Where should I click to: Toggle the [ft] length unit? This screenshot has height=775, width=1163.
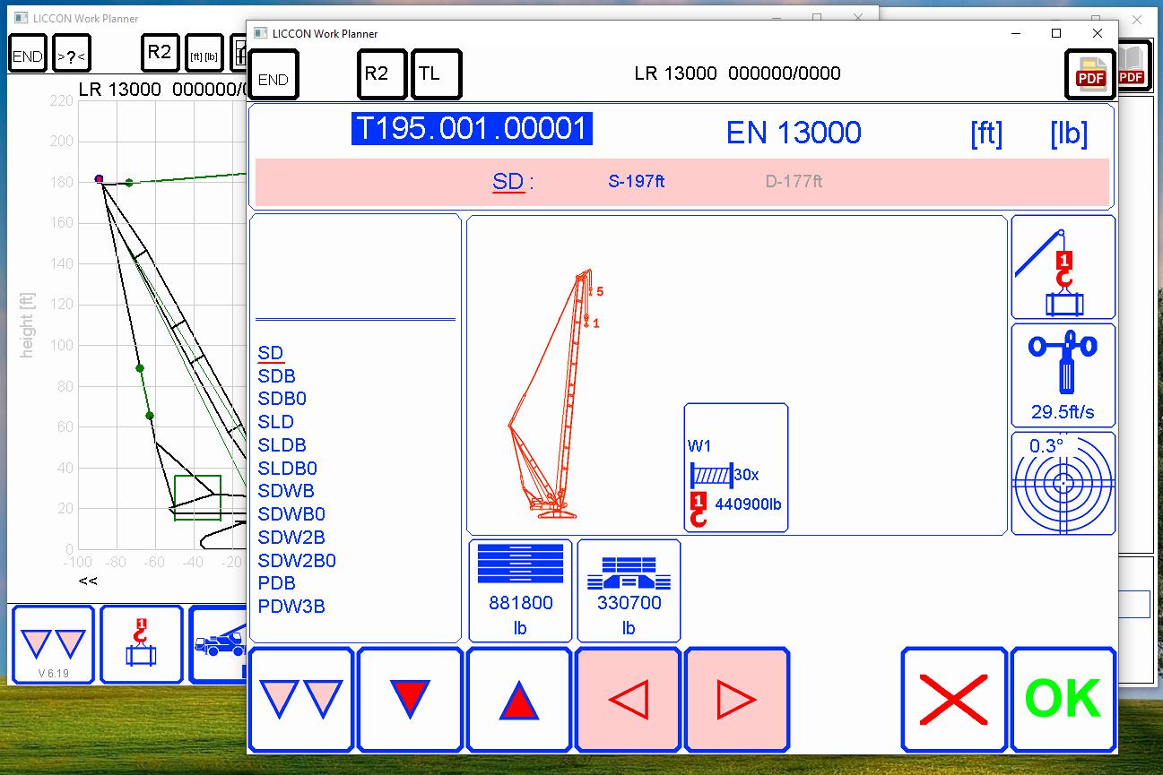[x=986, y=133]
